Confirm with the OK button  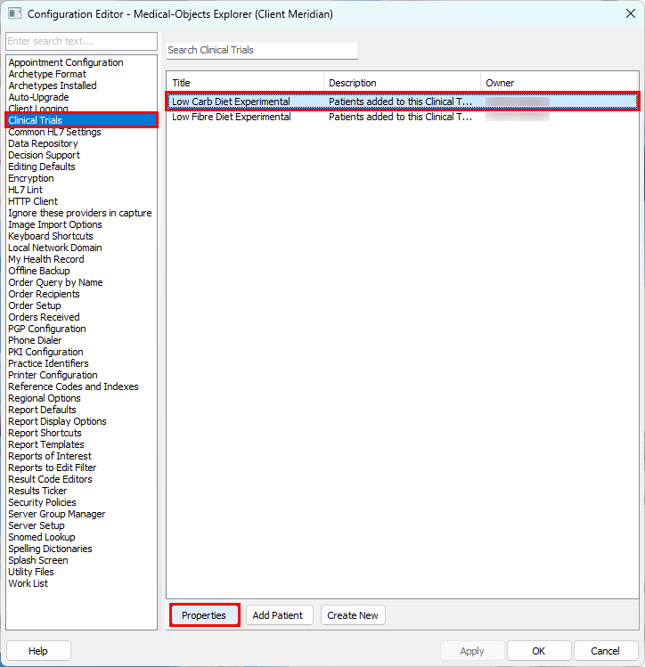pyautogui.click(x=538, y=651)
